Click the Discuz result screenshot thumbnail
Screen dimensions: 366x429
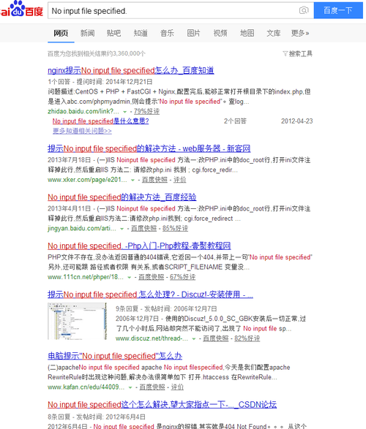[x=77, y=322]
